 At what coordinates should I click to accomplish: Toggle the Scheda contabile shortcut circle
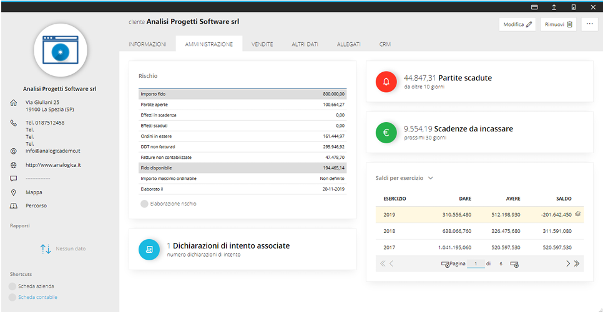point(12,298)
